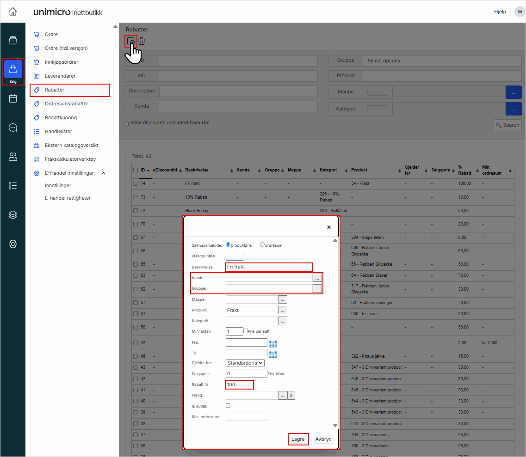The image size is (526, 457).
Task: Open the calendar icon in left sidebar
Action: [x=13, y=98]
